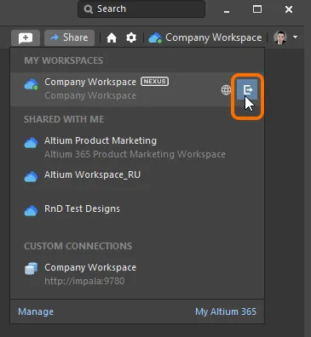Click the sign out of workspace icon

click(x=247, y=89)
